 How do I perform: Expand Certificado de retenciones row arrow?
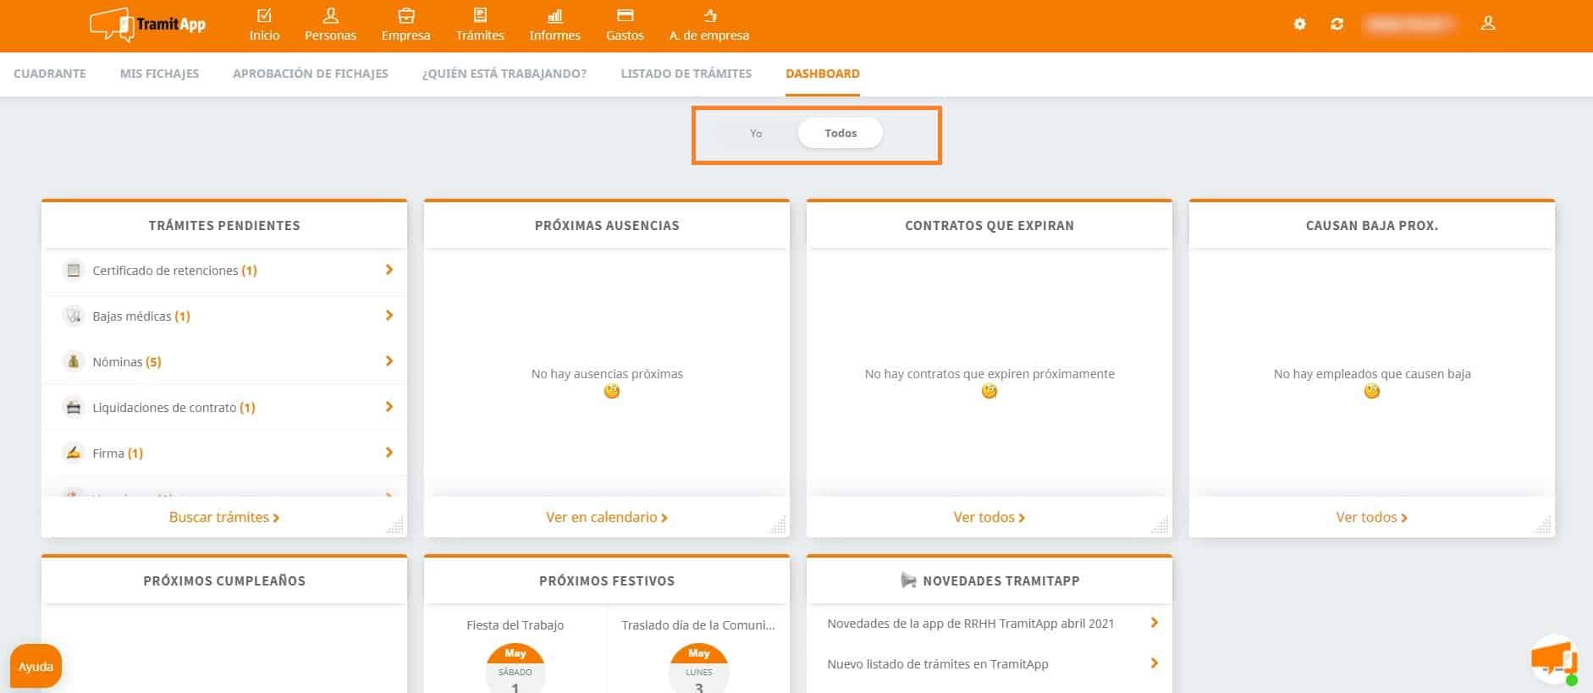(x=389, y=270)
